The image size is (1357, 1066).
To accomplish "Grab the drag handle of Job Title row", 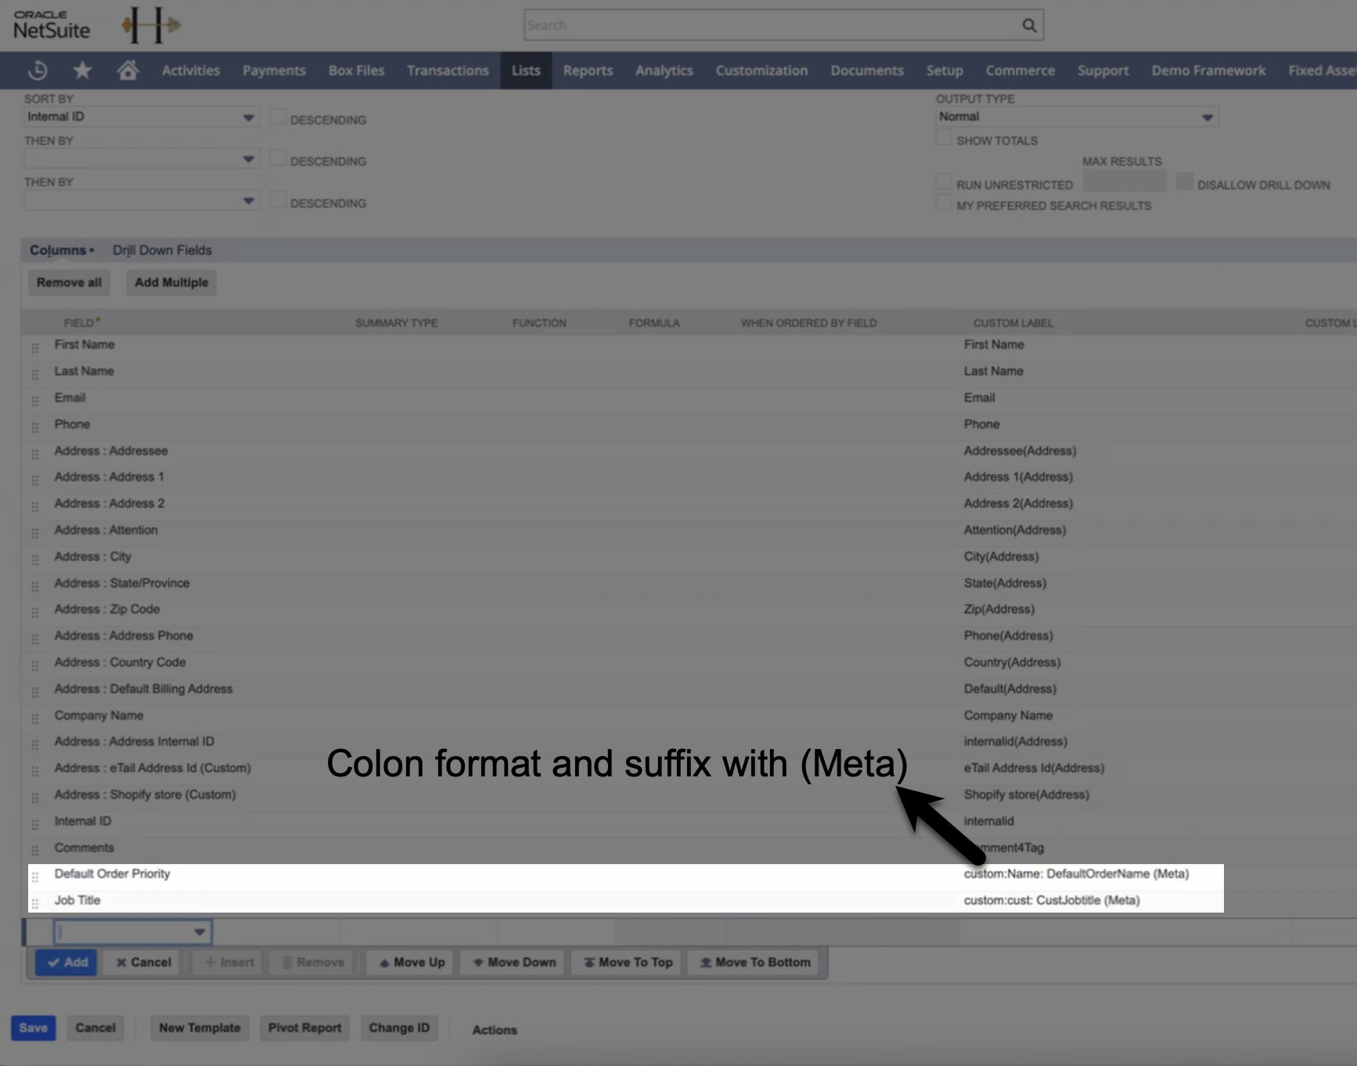I will 35,903.
